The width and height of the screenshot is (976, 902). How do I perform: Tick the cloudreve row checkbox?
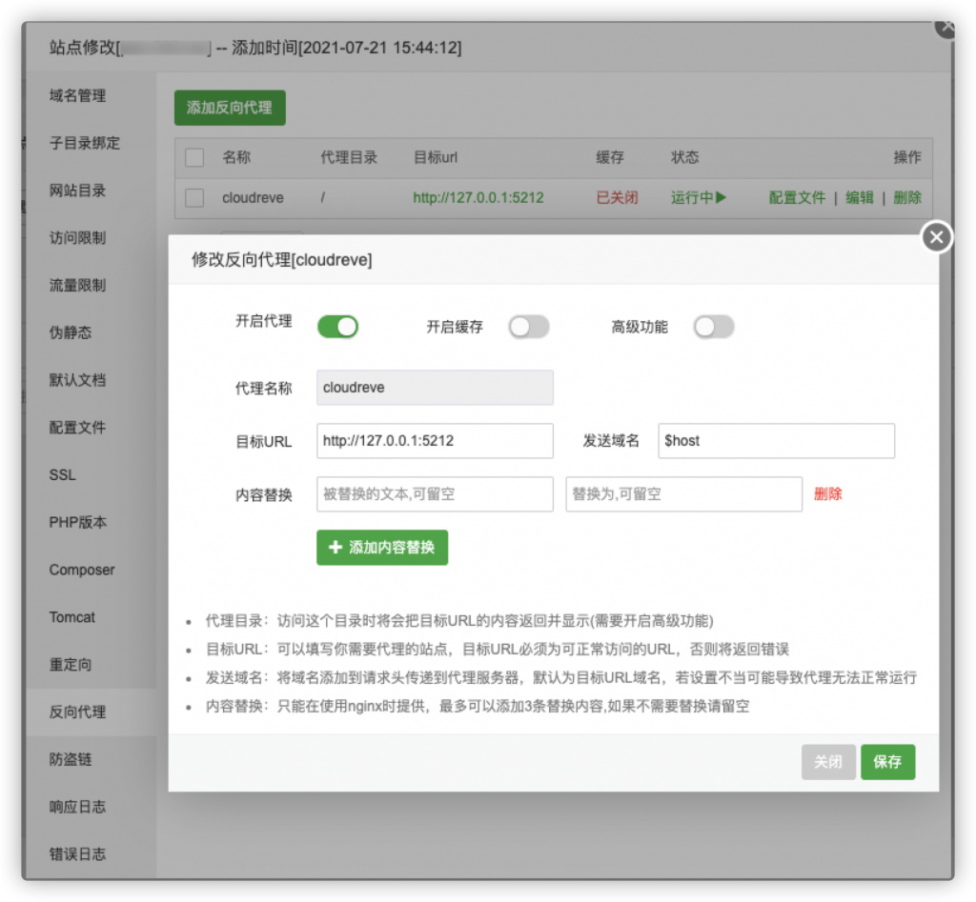(x=194, y=198)
